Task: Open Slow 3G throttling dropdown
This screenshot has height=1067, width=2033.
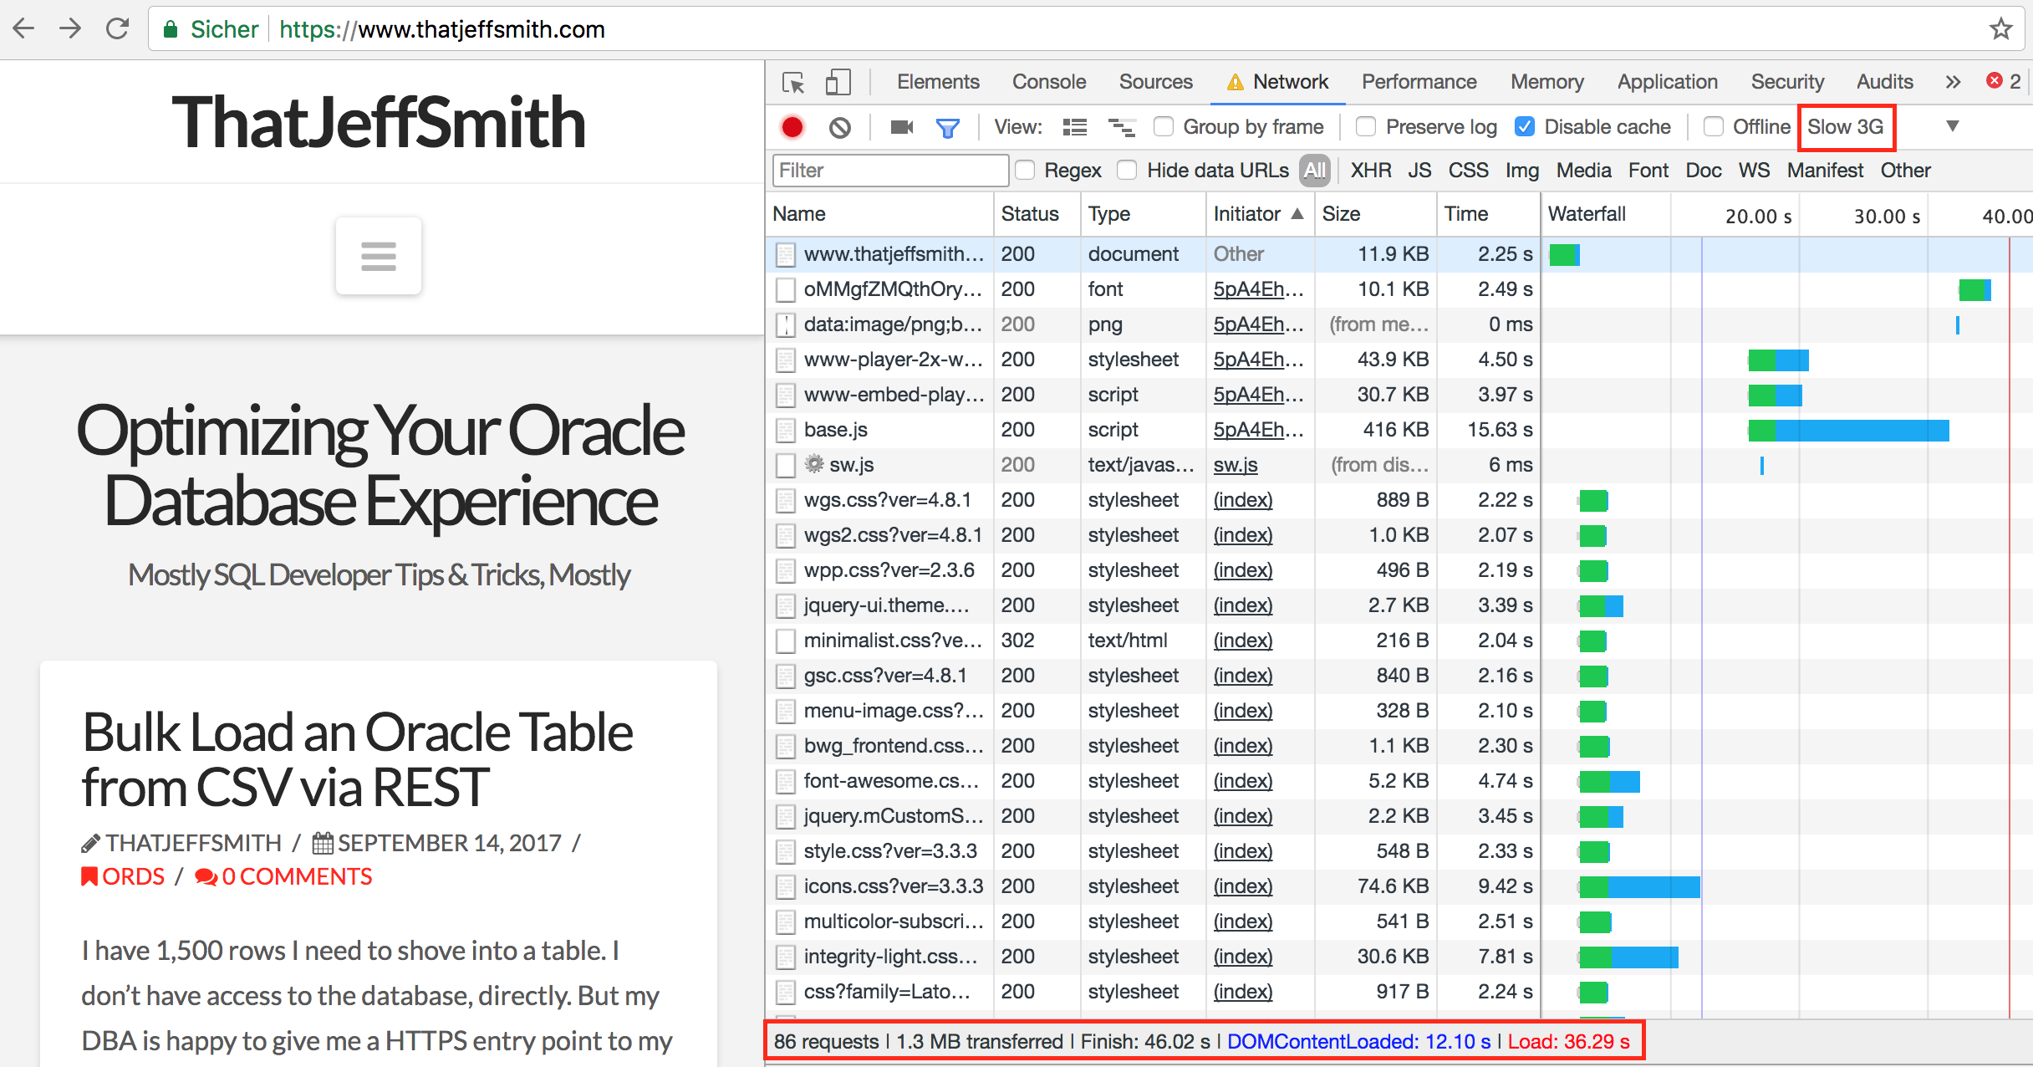Action: point(1846,127)
